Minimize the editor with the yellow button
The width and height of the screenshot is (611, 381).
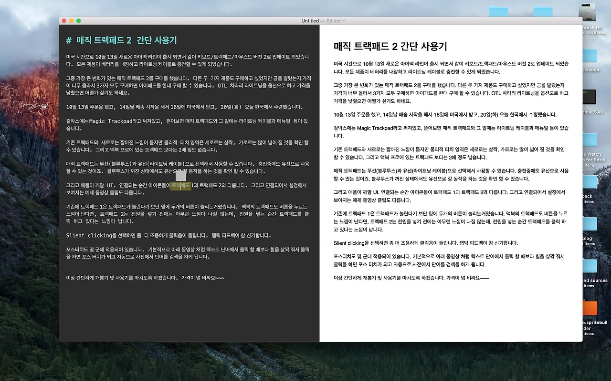pyautogui.click(x=71, y=20)
